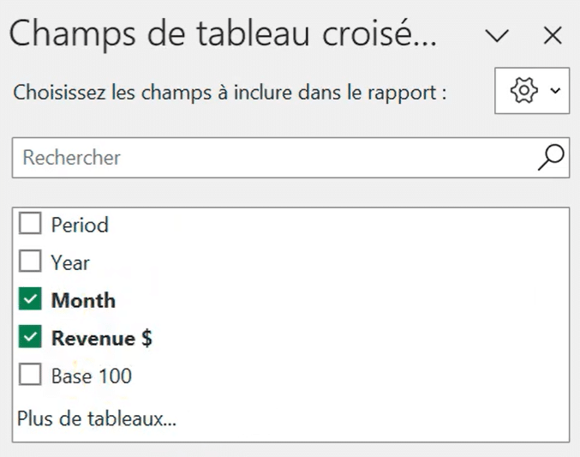This screenshot has height=457, width=580.
Task: Click the Choisissez les champs à inclure label
Action: (x=230, y=93)
